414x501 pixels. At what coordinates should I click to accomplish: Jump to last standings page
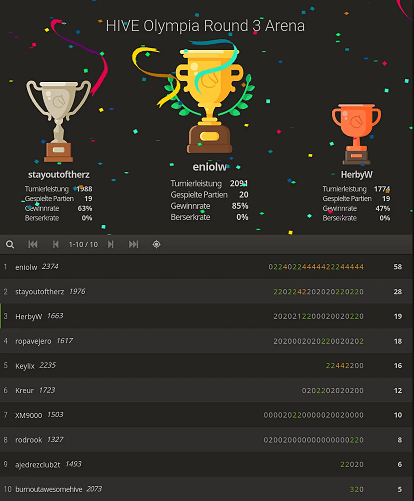pyautogui.click(x=133, y=244)
